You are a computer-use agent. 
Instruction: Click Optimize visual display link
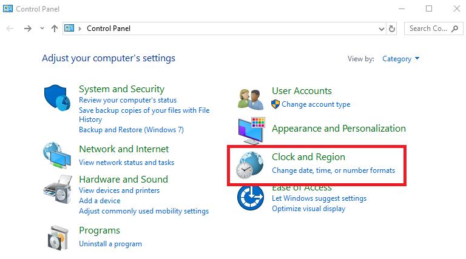click(308, 209)
